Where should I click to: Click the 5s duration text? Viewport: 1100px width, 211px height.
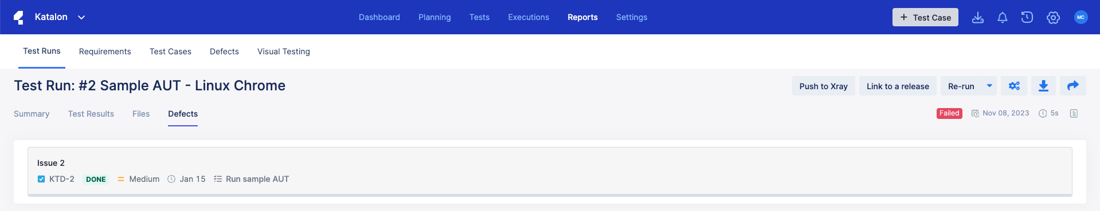click(x=1055, y=113)
